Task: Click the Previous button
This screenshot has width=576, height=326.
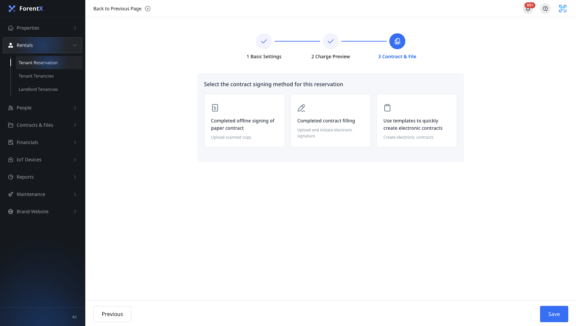Action: [112, 314]
